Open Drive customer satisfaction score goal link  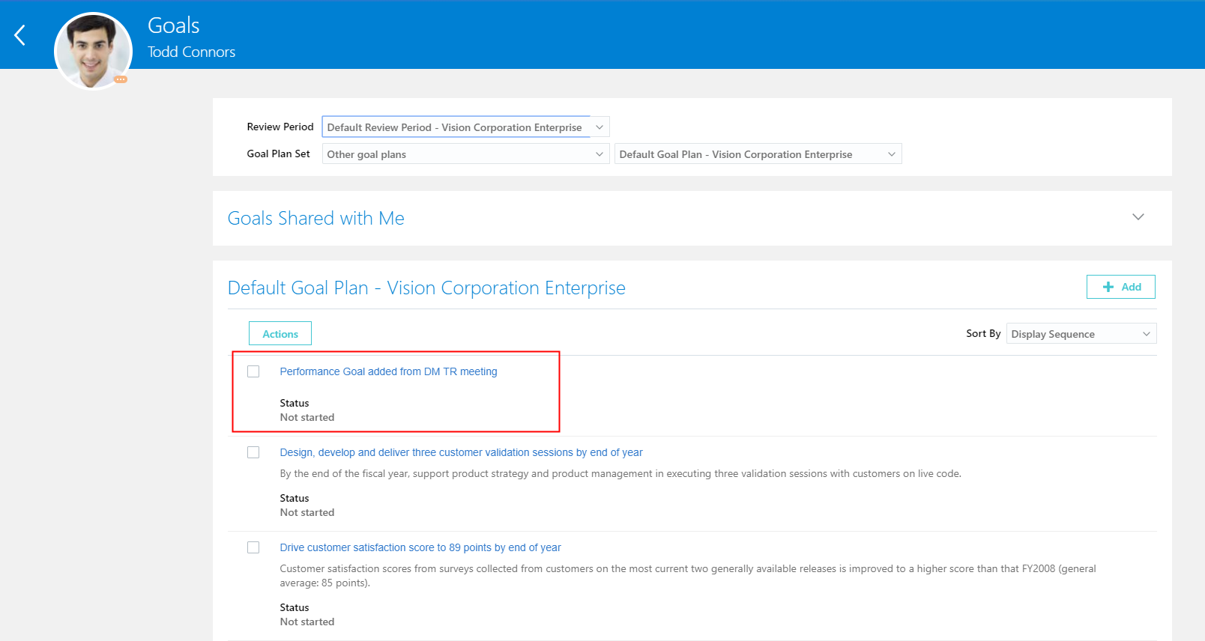(x=420, y=547)
